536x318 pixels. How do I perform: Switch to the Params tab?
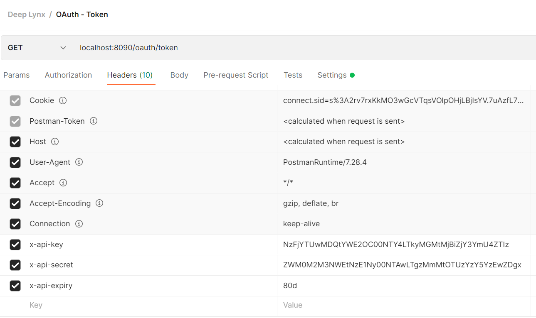16,75
